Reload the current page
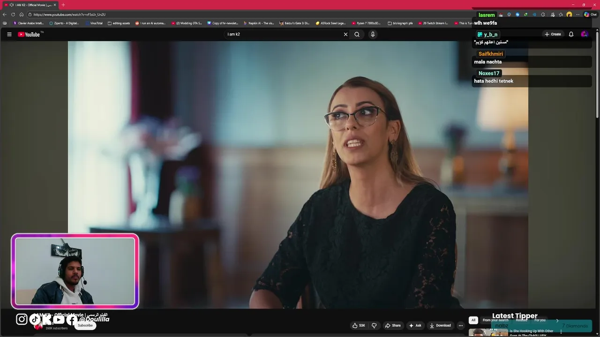600x337 pixels. tap(13, 15)
